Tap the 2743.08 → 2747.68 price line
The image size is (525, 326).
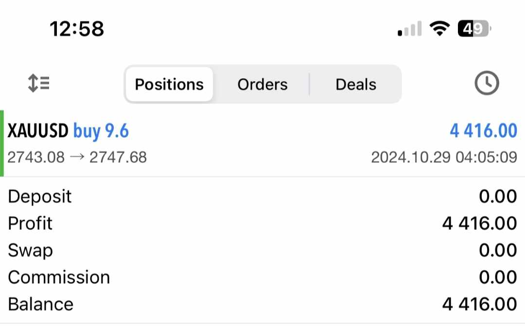coord(77,157)
